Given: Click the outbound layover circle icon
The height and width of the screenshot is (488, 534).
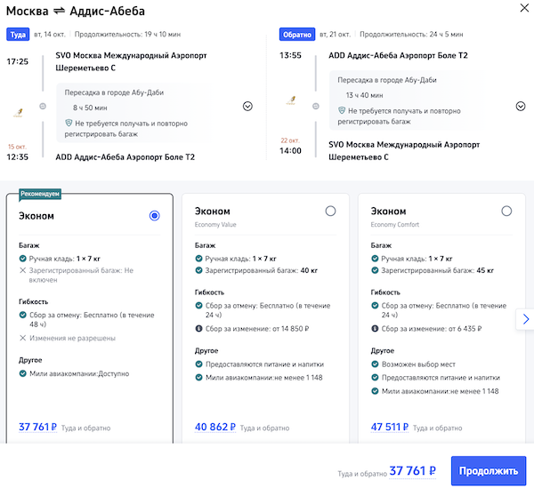Looking at the screenshot, I should [x=43, y=107].
